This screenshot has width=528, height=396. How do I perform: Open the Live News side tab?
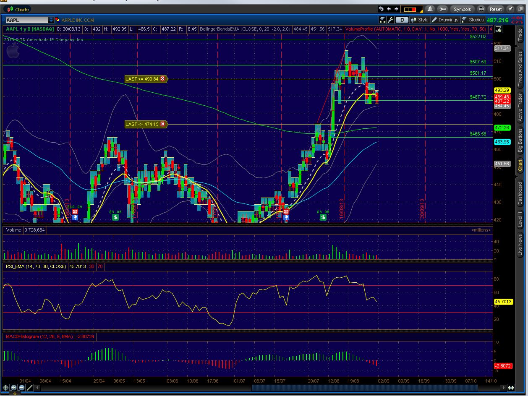520,245
